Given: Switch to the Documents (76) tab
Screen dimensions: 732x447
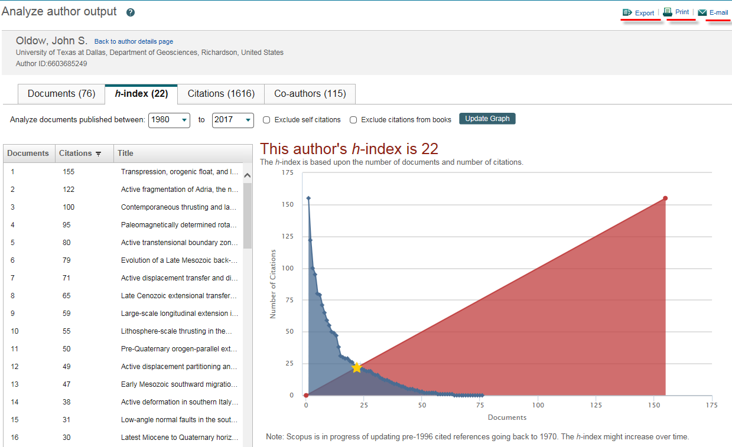Looking at the screenshot, I should pyautogui.click(x=61, y=94).
